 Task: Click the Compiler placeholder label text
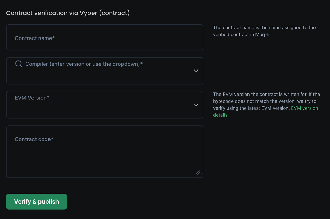[84, 64]
